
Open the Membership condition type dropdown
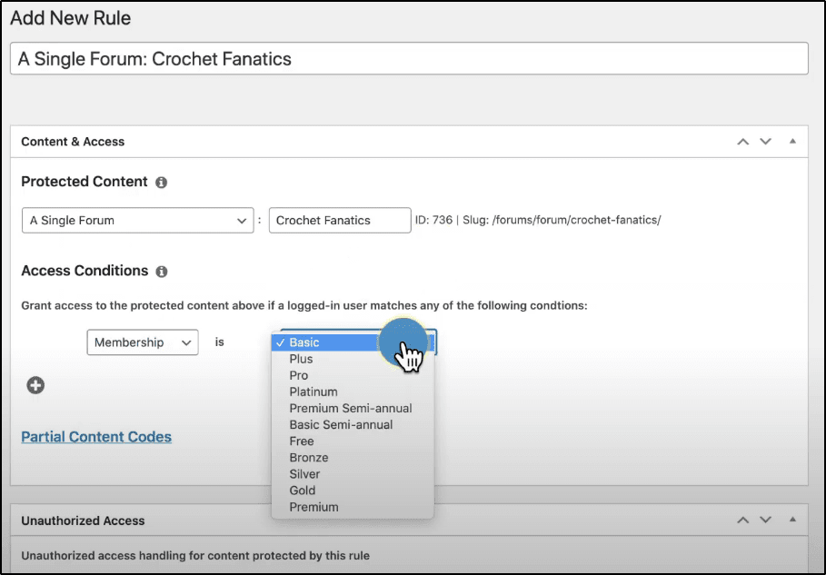click(x=143, y=342)
